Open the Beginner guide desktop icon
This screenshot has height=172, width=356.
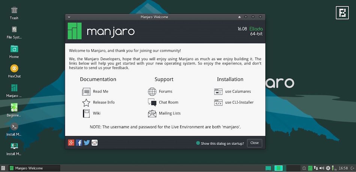pos(14,107)
